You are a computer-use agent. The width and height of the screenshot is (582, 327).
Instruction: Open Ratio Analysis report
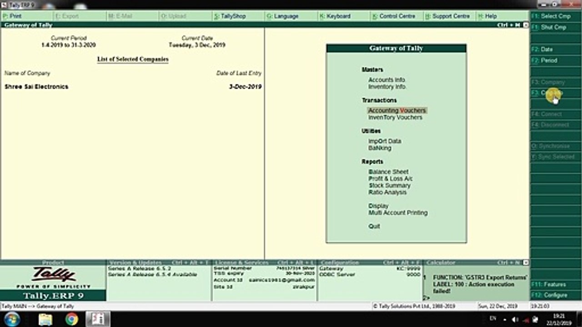(387, 193)
